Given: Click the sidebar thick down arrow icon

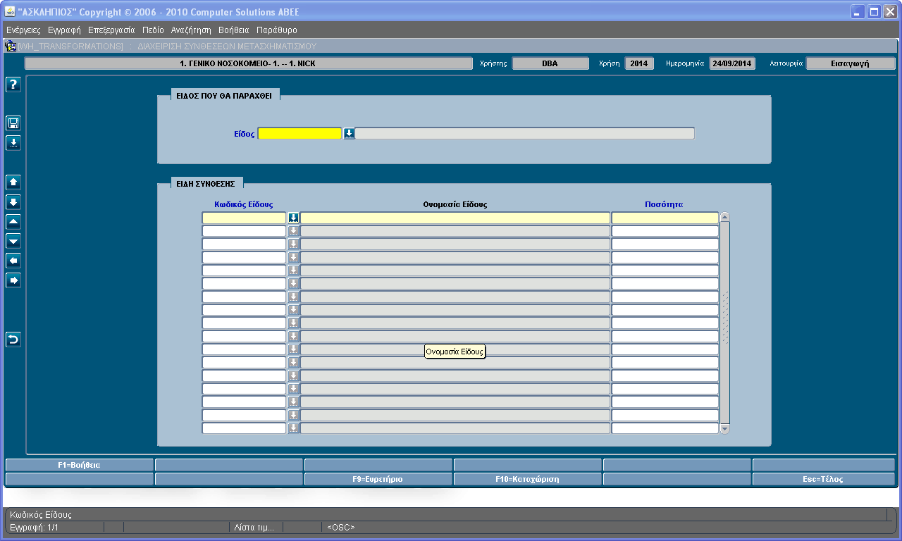Looking at the screenshot, I should tap(13, 202).
